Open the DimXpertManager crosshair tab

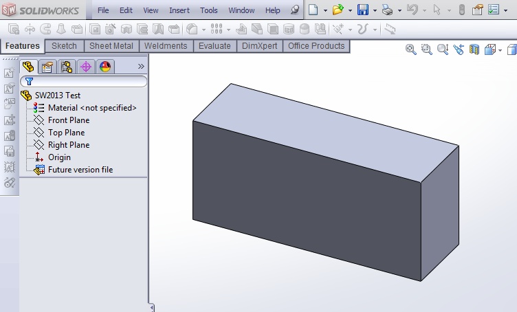coord(86,67)
